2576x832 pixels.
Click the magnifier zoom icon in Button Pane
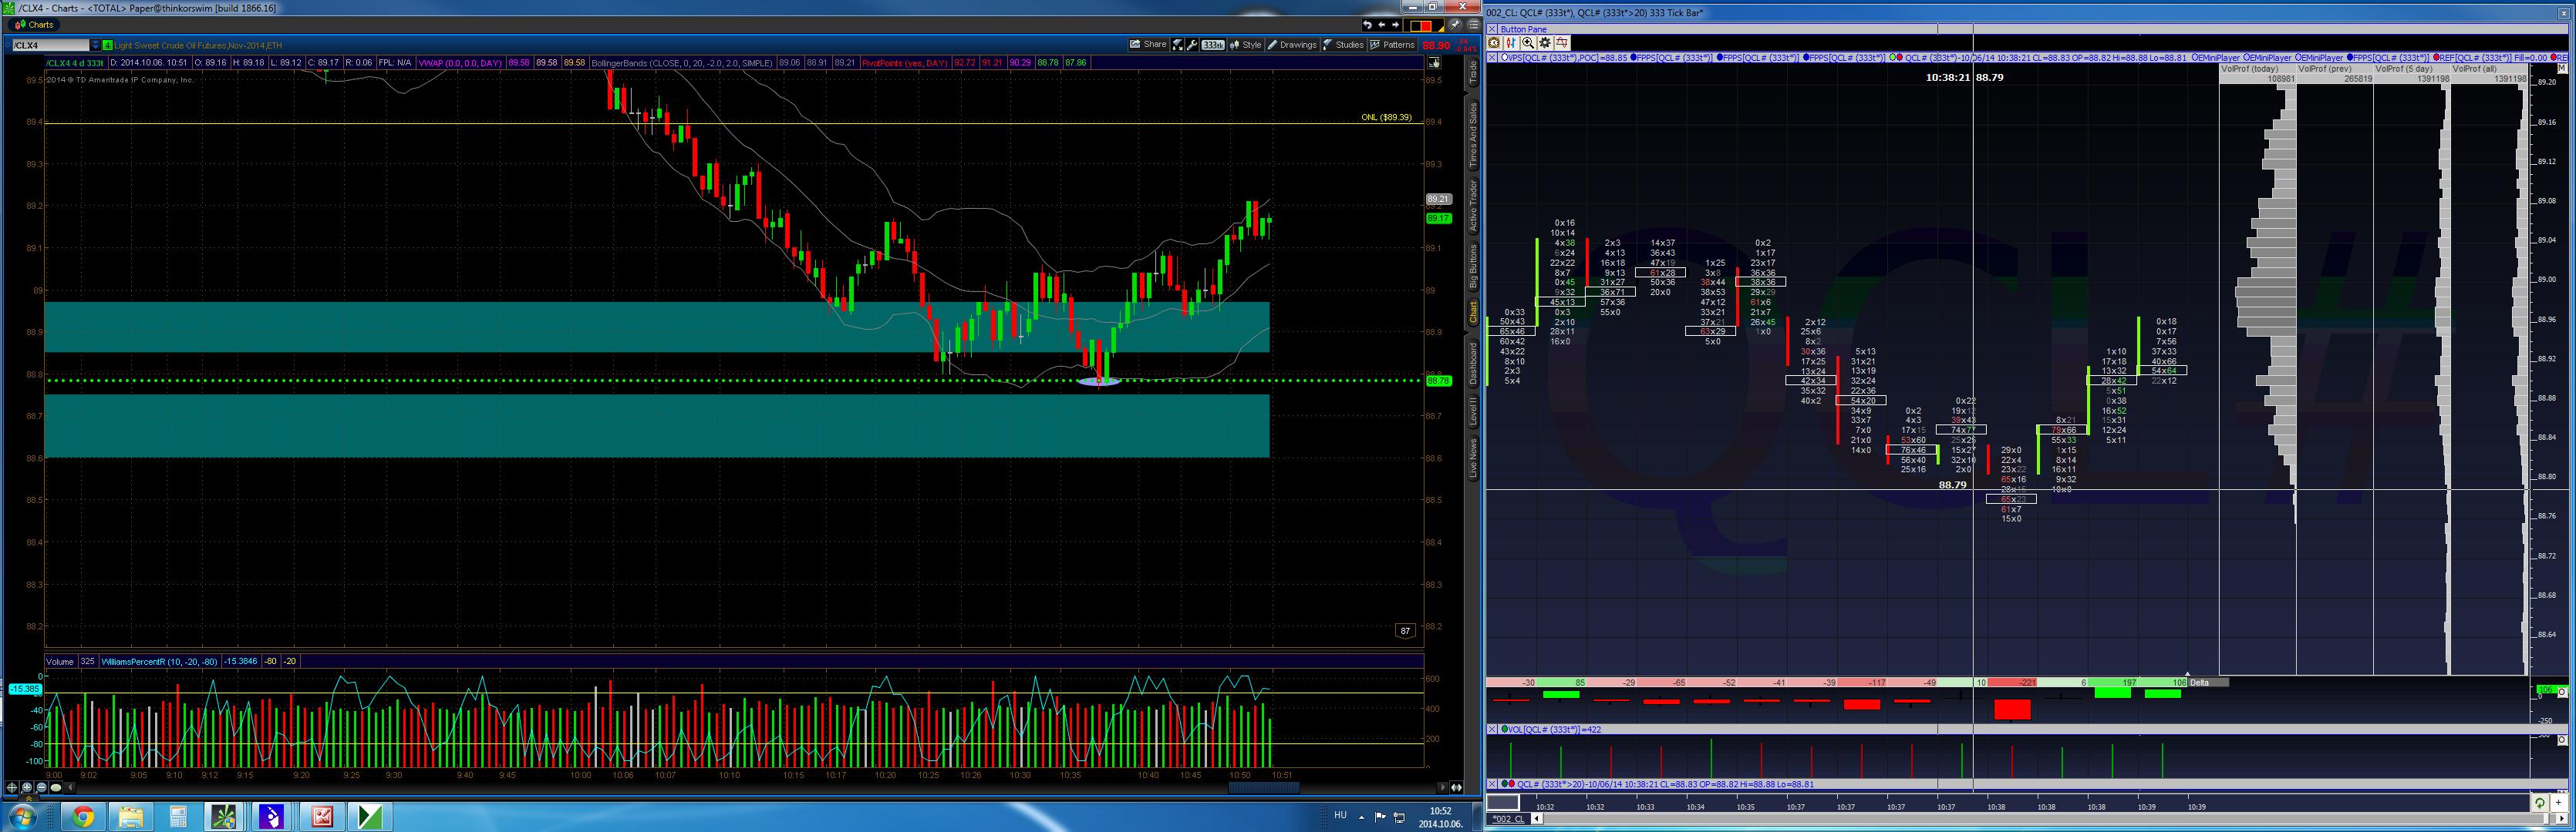tap(1528, 43)
